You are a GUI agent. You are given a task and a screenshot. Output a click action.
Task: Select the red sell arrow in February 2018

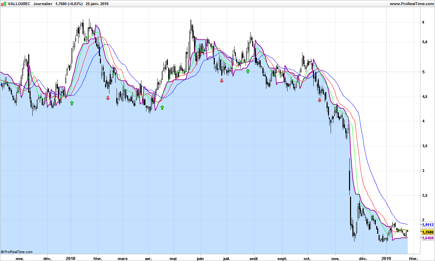pos(108,98)
